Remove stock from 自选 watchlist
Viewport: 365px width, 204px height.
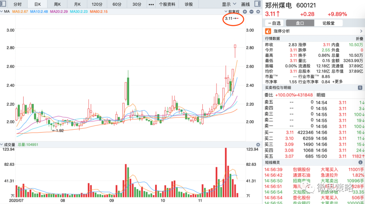pyautogui.click(x=274, y=23)
